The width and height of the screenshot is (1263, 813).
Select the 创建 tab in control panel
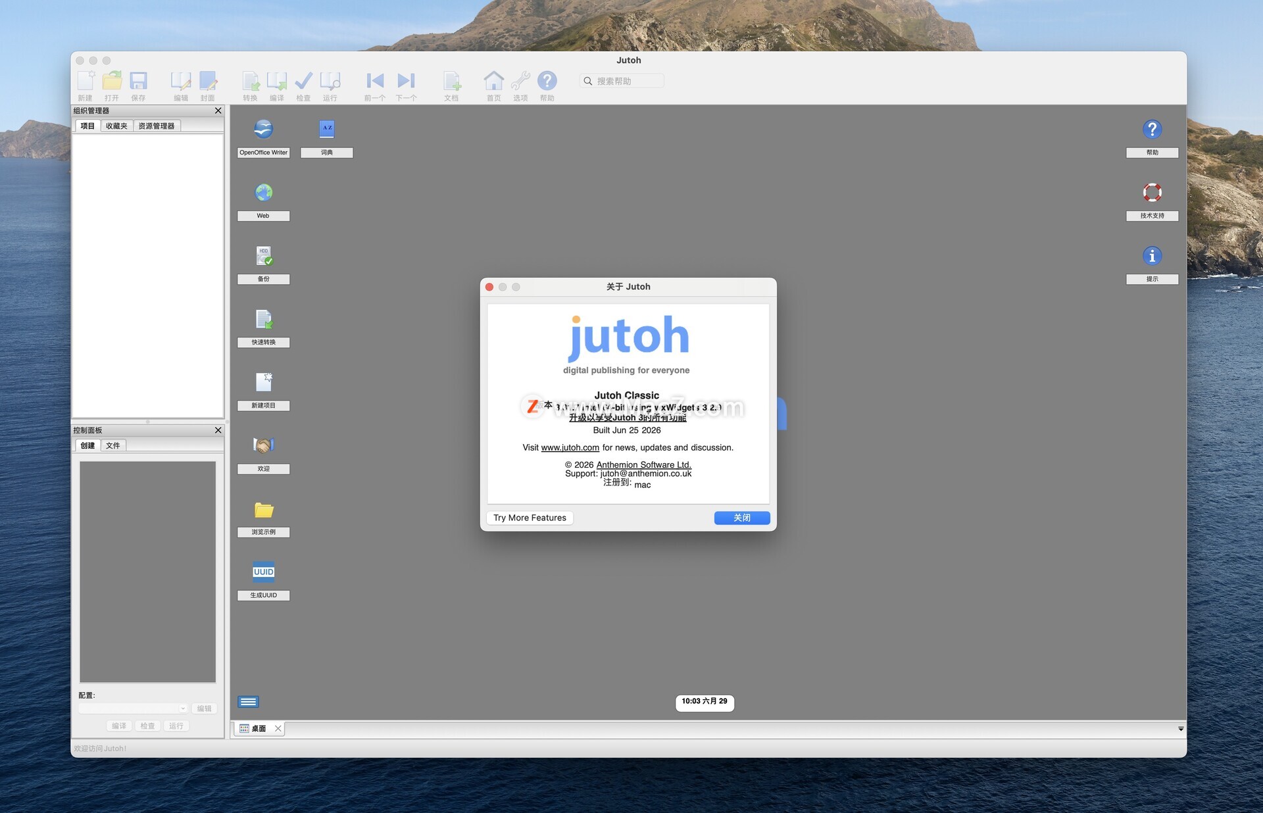pos(87,445)
